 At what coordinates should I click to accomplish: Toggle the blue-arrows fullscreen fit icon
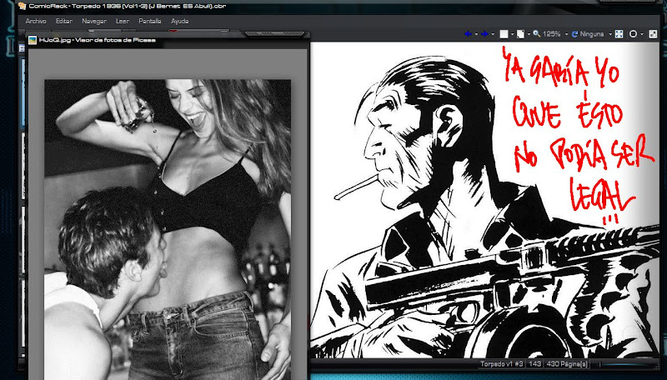pyautogui.click(x=619, y=34)
